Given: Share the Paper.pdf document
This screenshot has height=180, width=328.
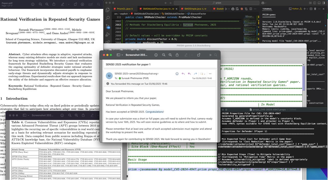Looking at the screenshot, I should [x=54, y=4].
